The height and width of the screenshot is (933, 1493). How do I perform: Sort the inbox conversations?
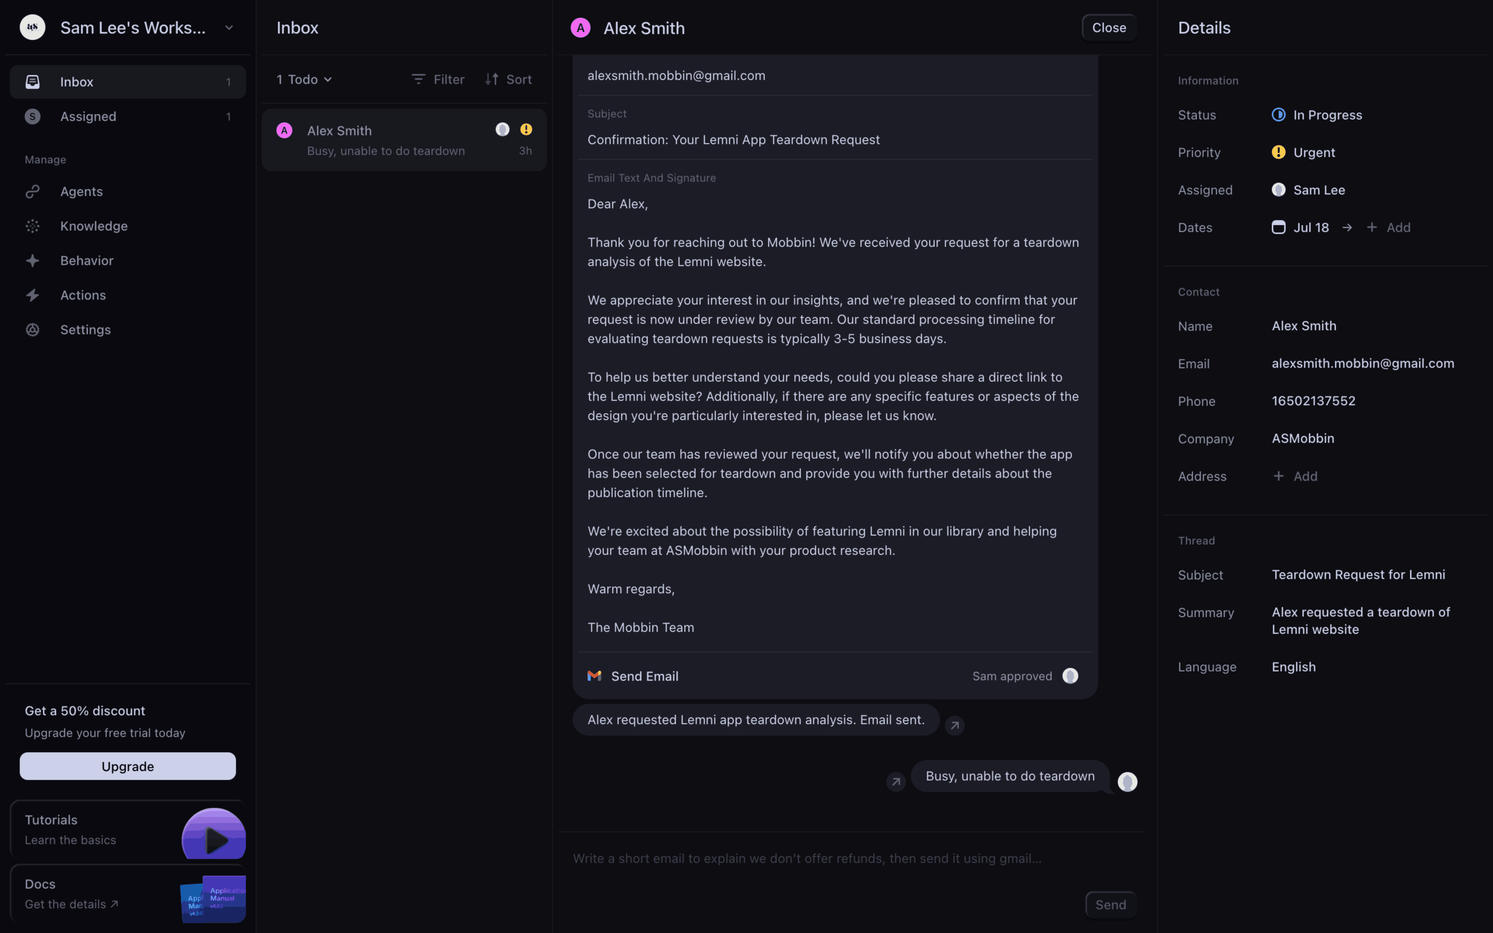coord(509,79)
